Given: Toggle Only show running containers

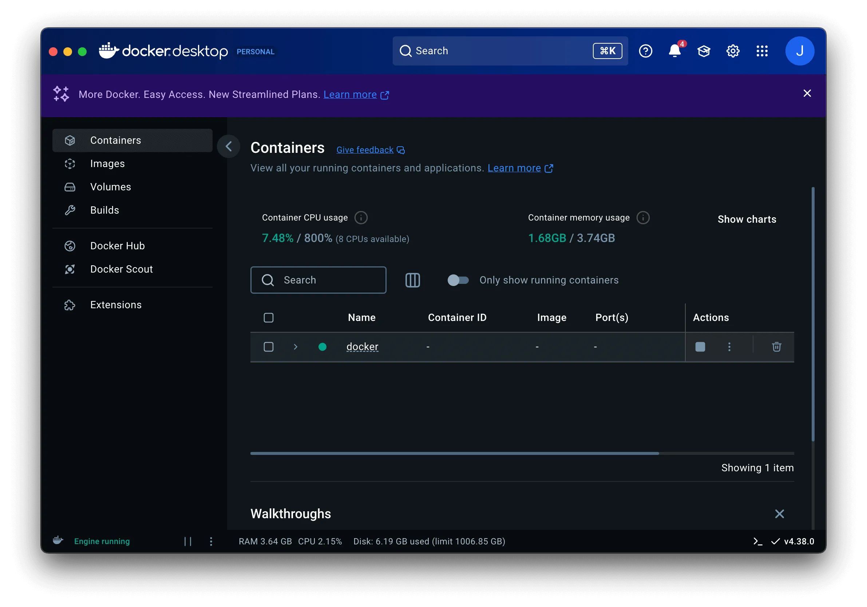Looking at the screenshot, I should click(x=458, y=280).
